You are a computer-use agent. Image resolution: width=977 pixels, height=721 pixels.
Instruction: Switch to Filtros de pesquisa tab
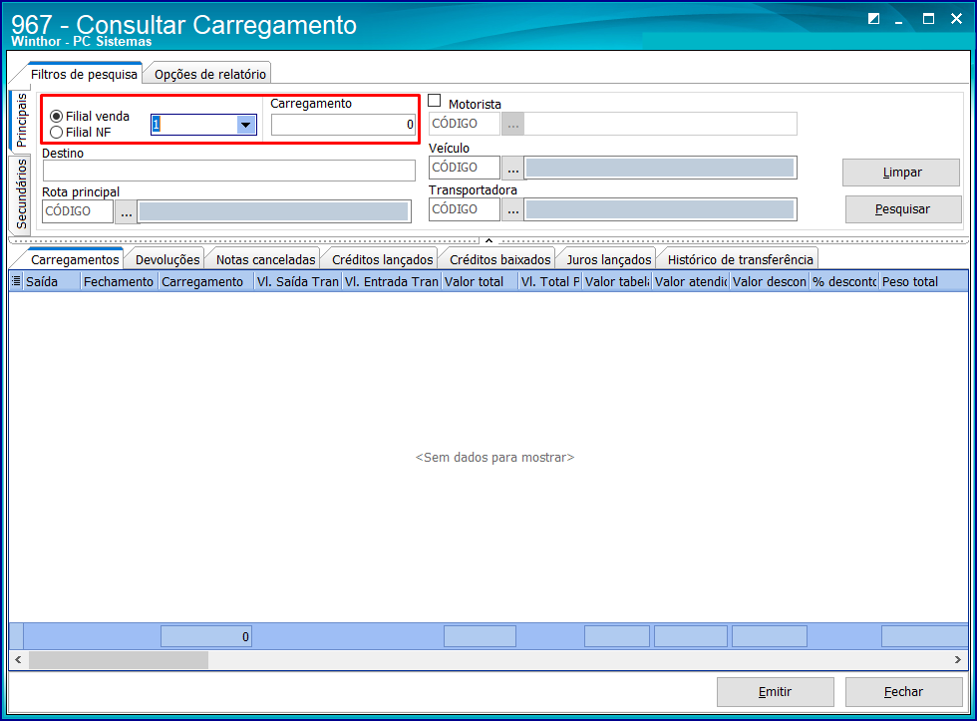84,74
